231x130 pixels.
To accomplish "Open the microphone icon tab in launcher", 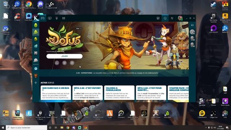I will click(x=57, y=18).
